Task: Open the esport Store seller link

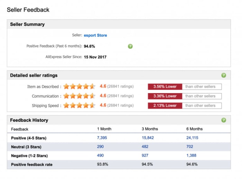Action: (x=95, y=35)
